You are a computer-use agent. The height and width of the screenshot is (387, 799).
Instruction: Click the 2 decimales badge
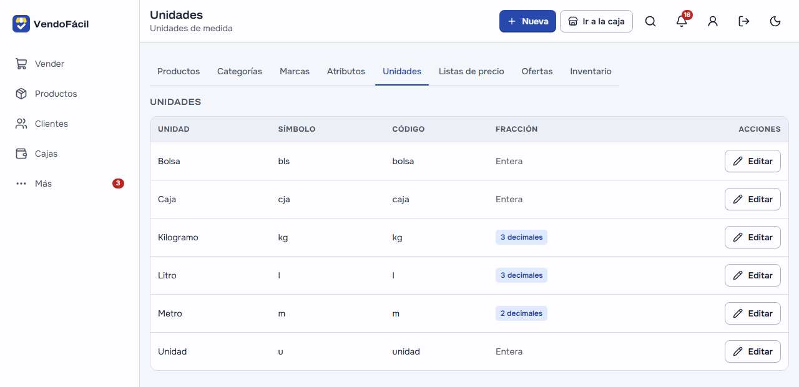click(x=521, y=313)
